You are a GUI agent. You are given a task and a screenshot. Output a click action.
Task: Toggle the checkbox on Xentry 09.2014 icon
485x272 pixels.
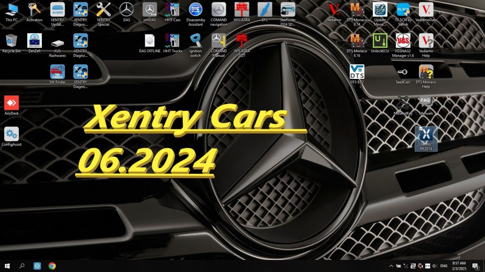(x=420, y=129)
